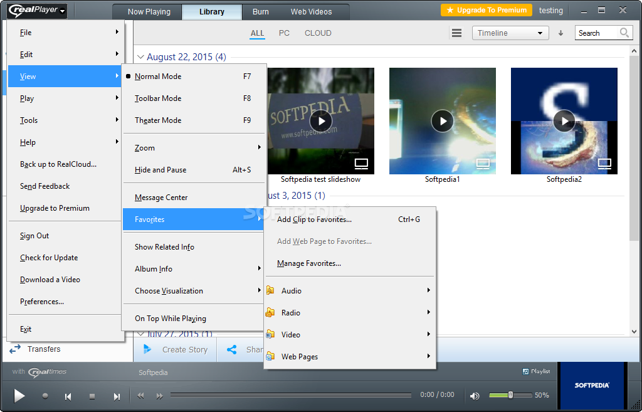642x412 pixels.
Task: Click the rewind icon
Action: [140, 396]
